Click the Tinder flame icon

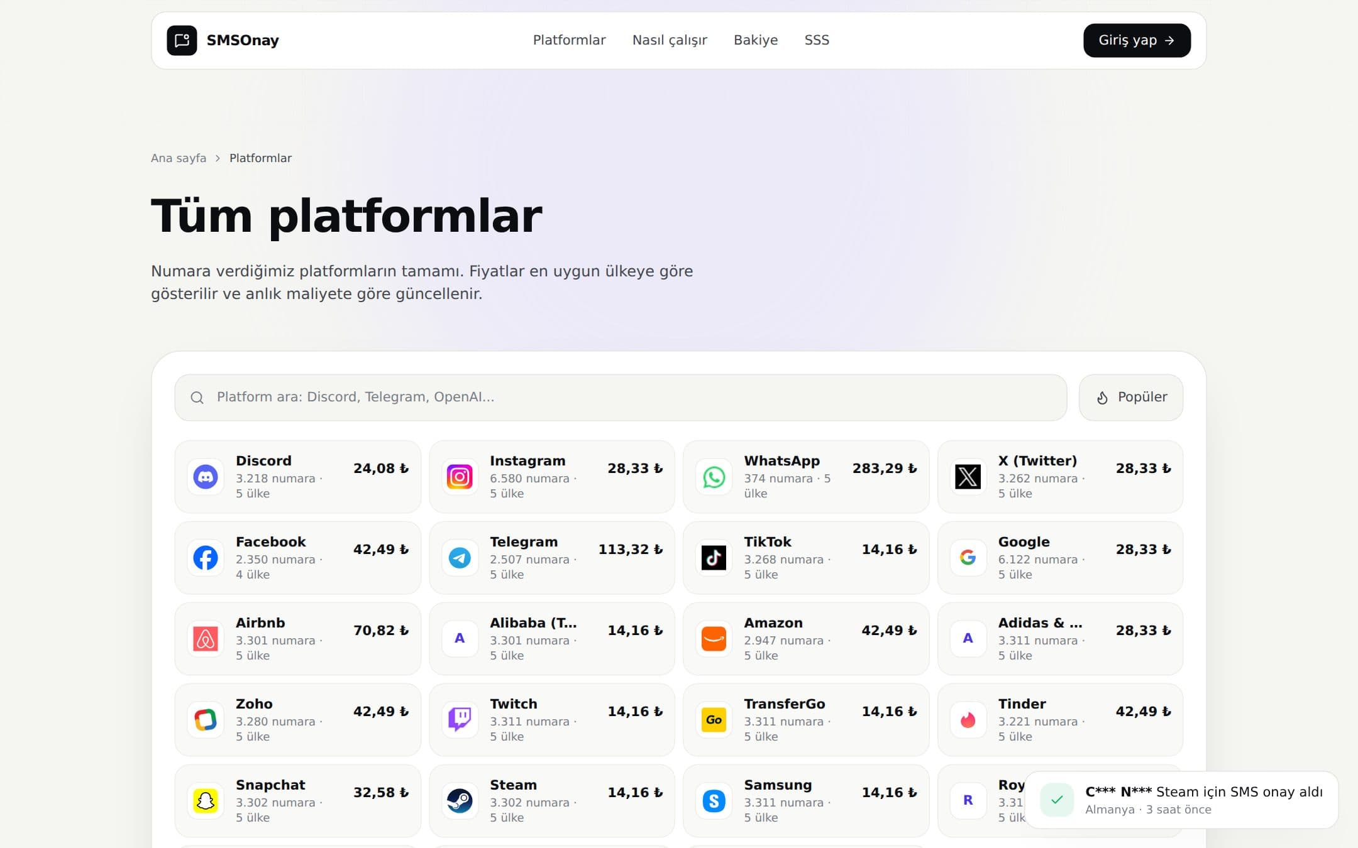tap(968, 720)
